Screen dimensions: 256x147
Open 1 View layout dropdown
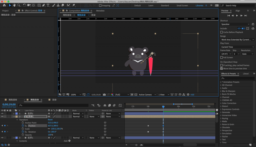point(163,95)
